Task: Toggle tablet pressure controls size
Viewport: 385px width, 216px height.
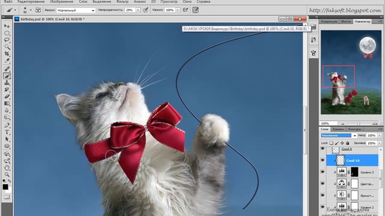Action: [x=196, y=10]
